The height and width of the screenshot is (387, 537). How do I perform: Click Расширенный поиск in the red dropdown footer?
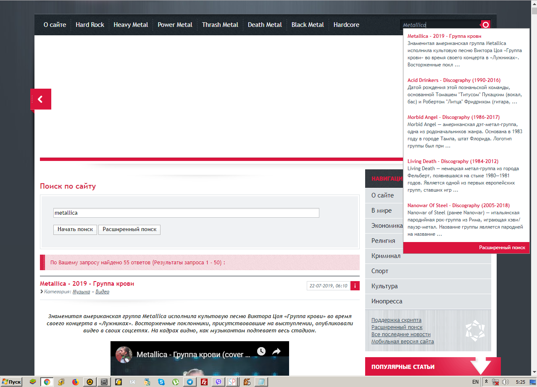(x=502, y=247)
